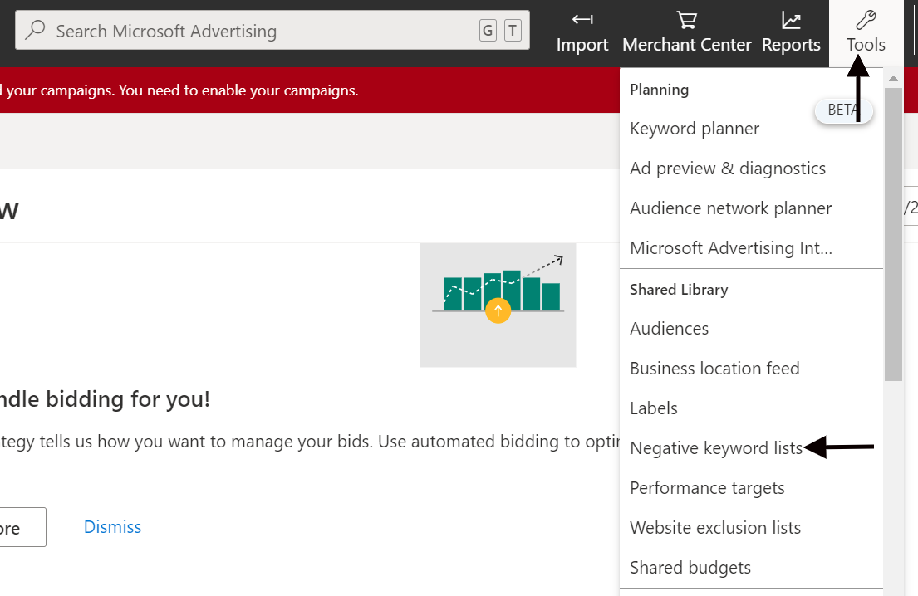Viewport: 918px width, 596px height.
Task: Click the Tools wrench icon
Action: tap(866, 20)
